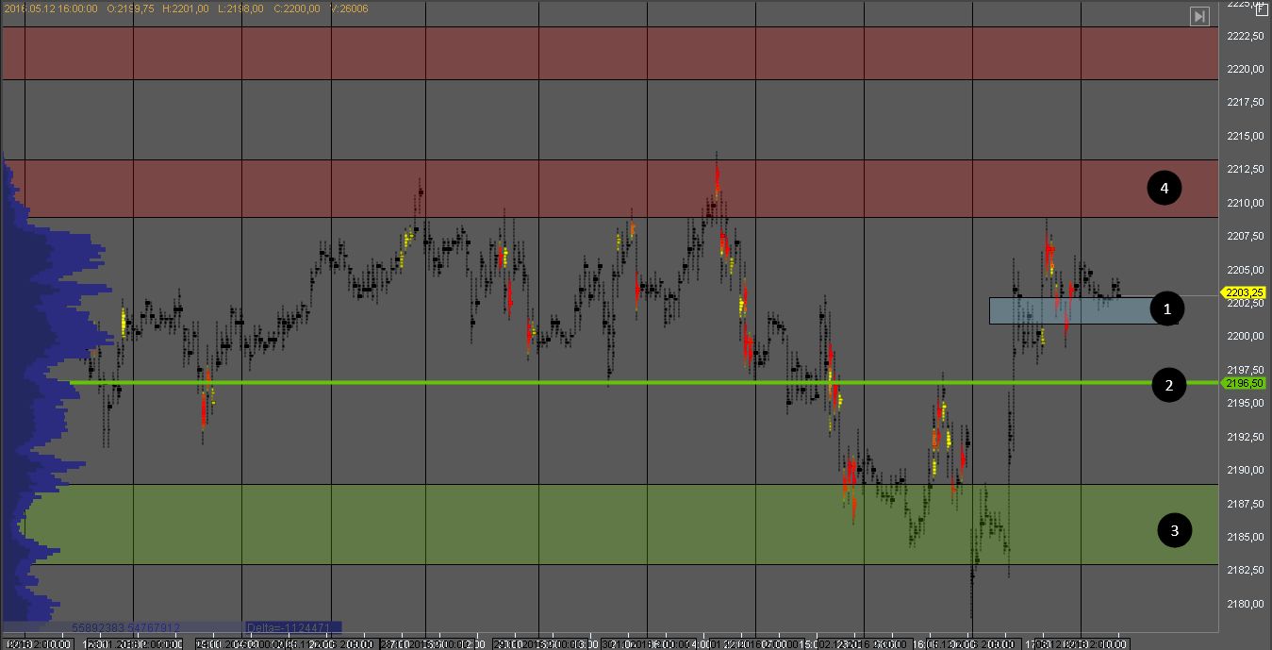1272x650 pixels.
Task: Click the volume totals text 55892383 54767912
Action: [x=125, y=626]
